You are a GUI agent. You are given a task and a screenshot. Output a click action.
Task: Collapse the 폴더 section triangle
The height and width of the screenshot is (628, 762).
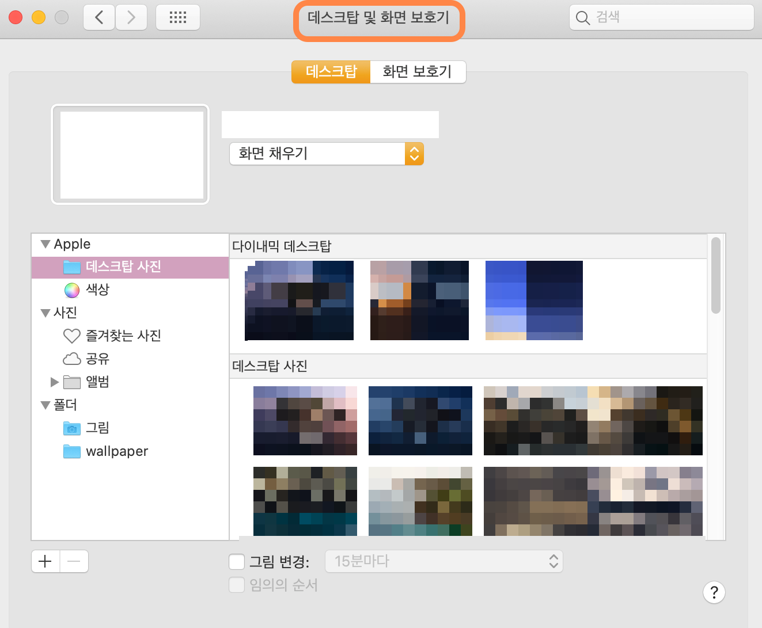point(46,405)
